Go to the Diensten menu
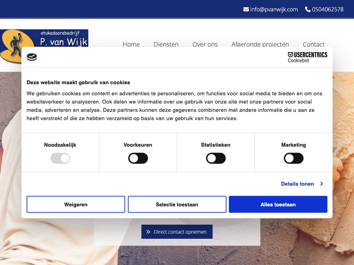The width and height of the screenshot is (354, 265). pyautogui.click(x=166, y=44)
